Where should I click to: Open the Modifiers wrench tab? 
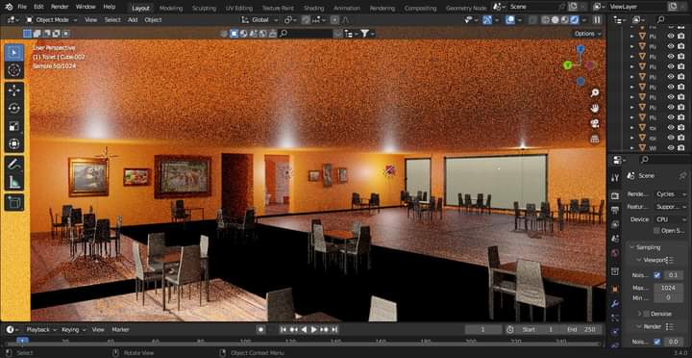615,304
